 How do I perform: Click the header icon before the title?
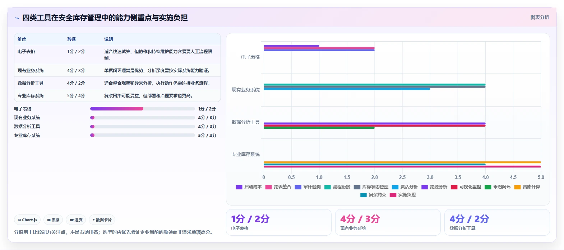tap(17, 18)
